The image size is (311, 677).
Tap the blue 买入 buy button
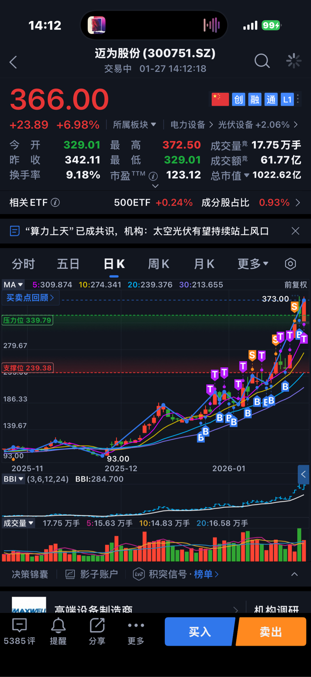click(x=200, y=632)
